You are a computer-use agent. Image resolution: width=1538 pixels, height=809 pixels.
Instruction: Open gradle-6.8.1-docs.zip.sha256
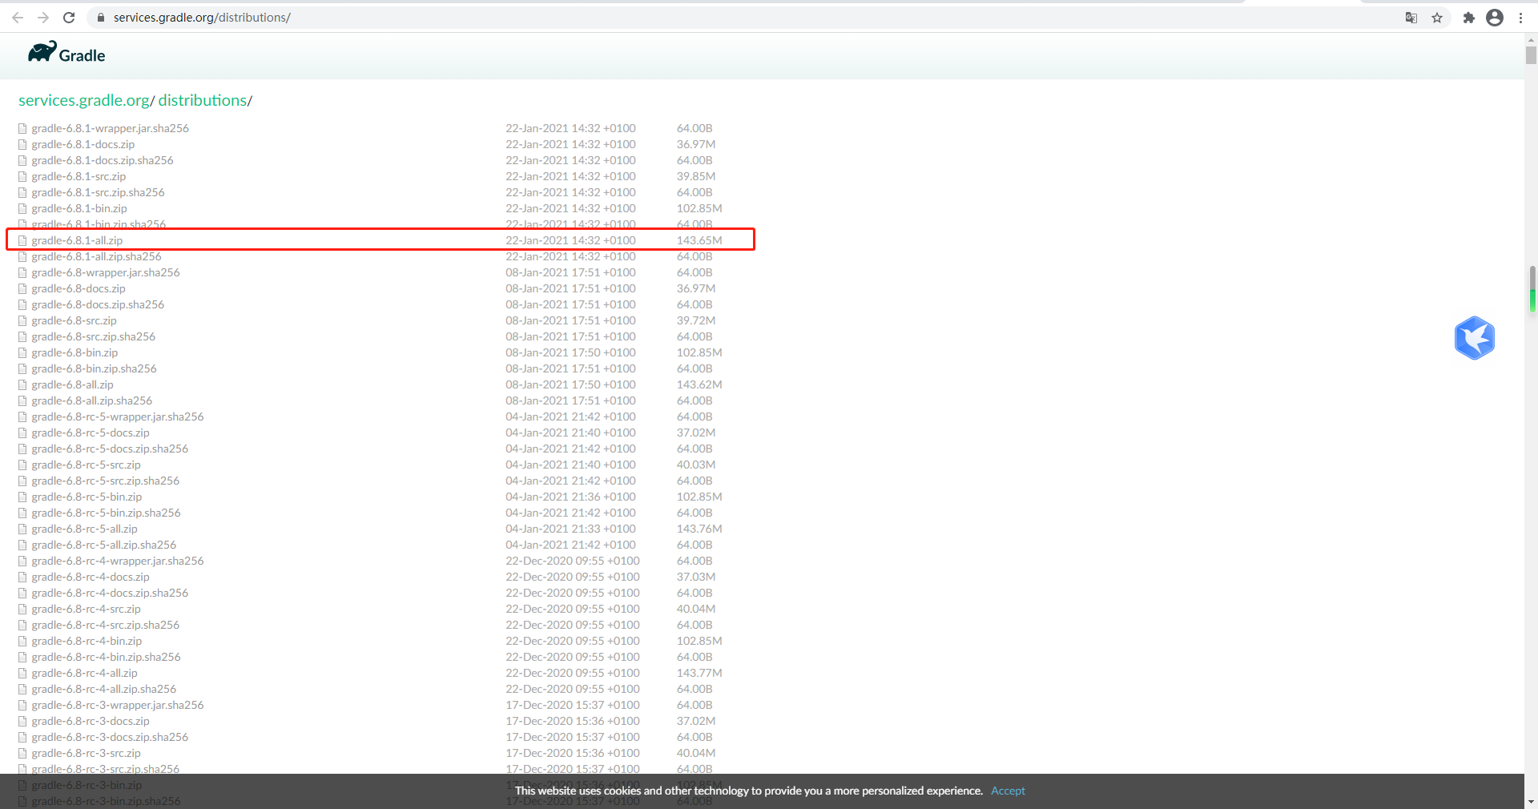[103, 160]
